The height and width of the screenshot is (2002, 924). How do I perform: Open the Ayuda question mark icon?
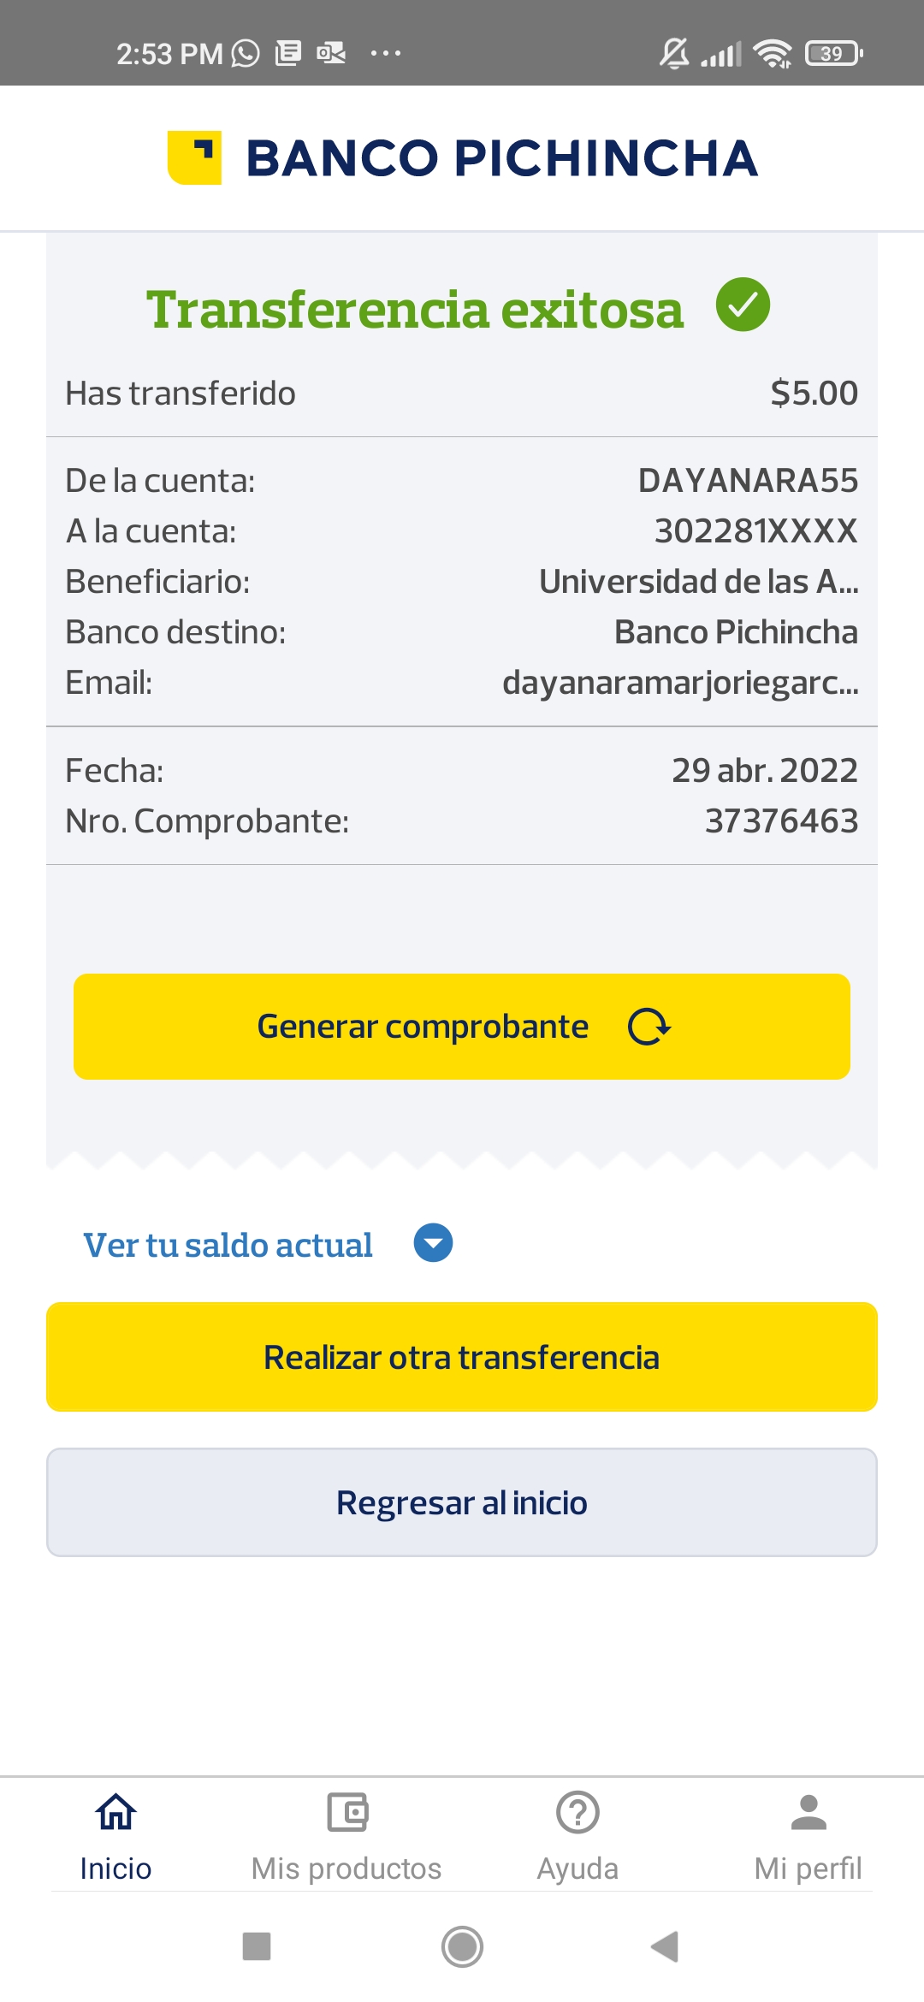(577, 1812)
